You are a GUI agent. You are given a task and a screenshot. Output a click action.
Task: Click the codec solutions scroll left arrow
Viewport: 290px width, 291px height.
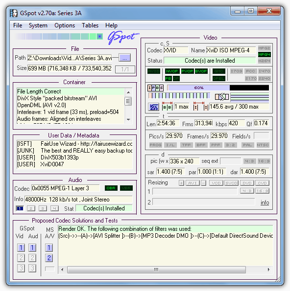click(62, 269)
